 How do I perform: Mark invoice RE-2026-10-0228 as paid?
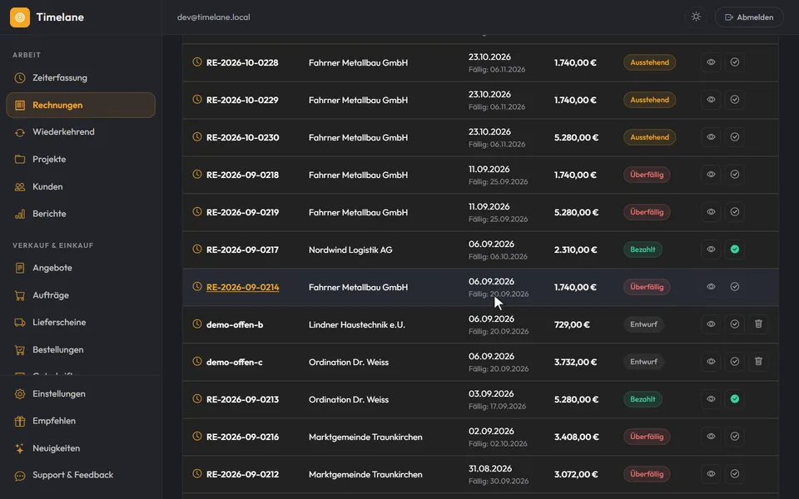click(735, 62)
